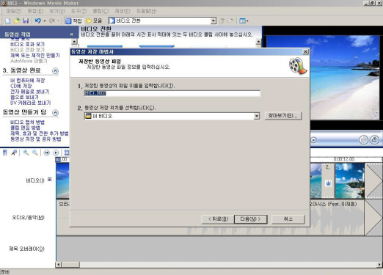Collapse the 3. 동영상 완료 section

tap(56, 71)
